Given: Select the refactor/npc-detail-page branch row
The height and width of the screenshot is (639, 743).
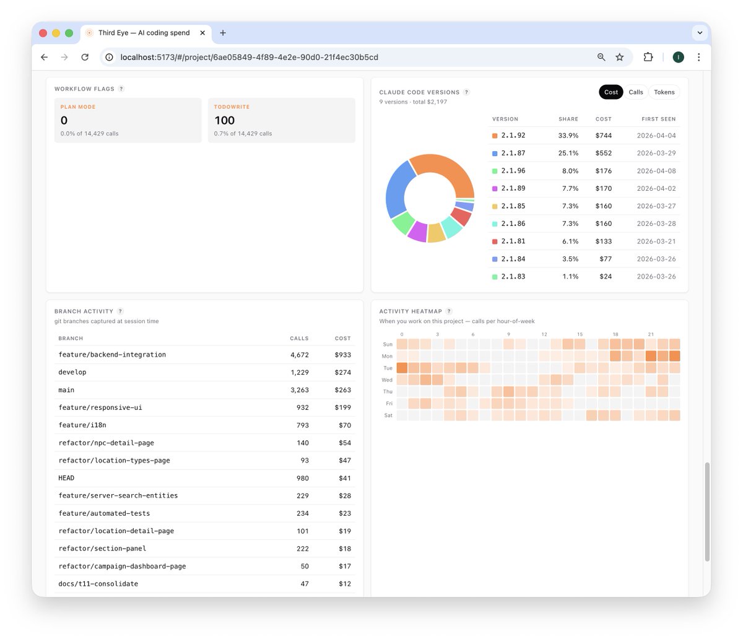Looking at the screenshot, I should pos(205,443).
